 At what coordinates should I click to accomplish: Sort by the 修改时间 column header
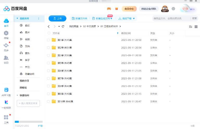(126, 33)
